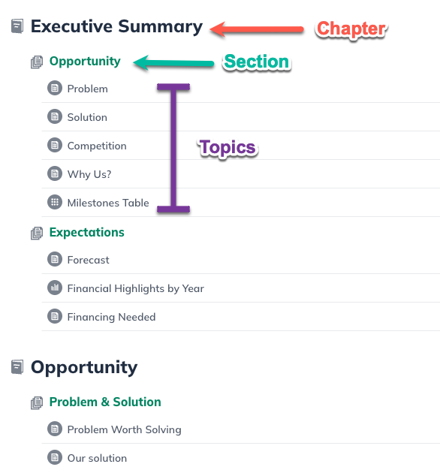Image resolution: width=440 pixels, height=470 pixels.
Task: Click the chart icon for Financial Highlights by Year
Action: pos(55,288)
